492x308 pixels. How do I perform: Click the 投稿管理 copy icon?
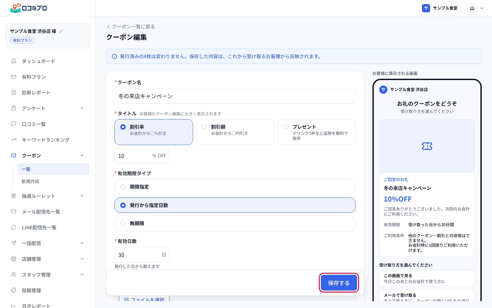tap(14, 290)
